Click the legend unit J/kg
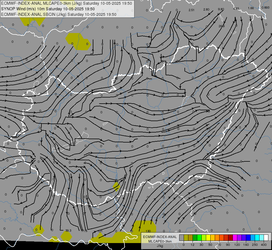 click(160, 246)
